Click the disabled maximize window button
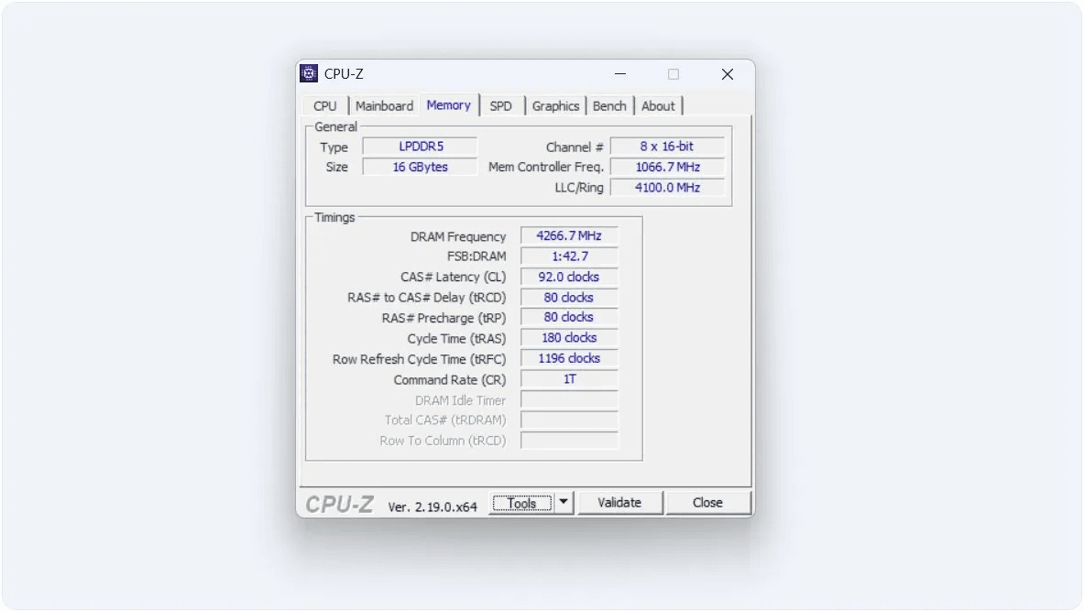1084x611 pixels. pyautogui.click(x=673, y=74)
